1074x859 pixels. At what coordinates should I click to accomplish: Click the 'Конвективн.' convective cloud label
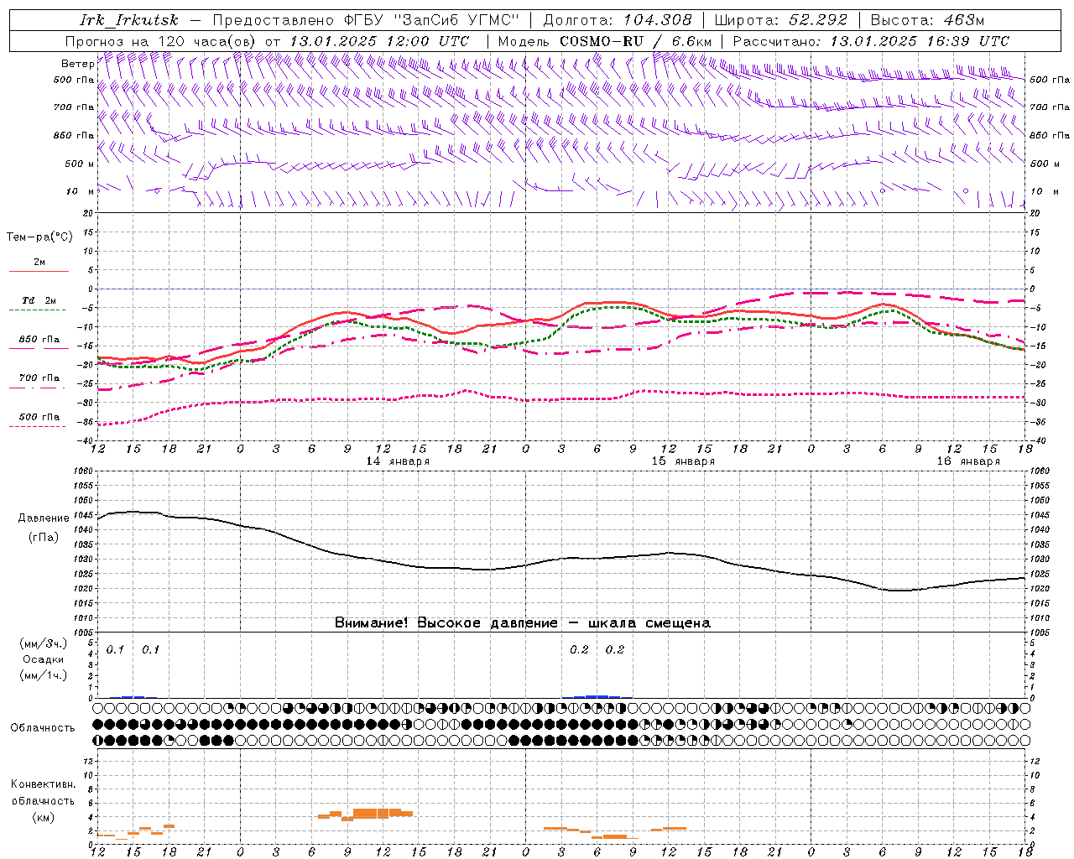point(43,784)
